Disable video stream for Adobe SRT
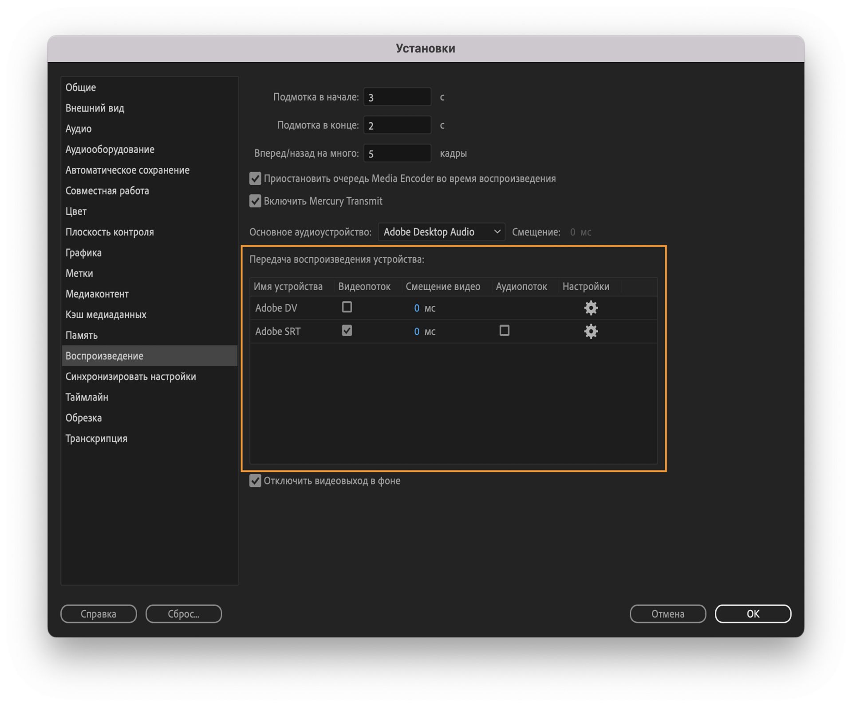852x707 pixels. point(347,331)
